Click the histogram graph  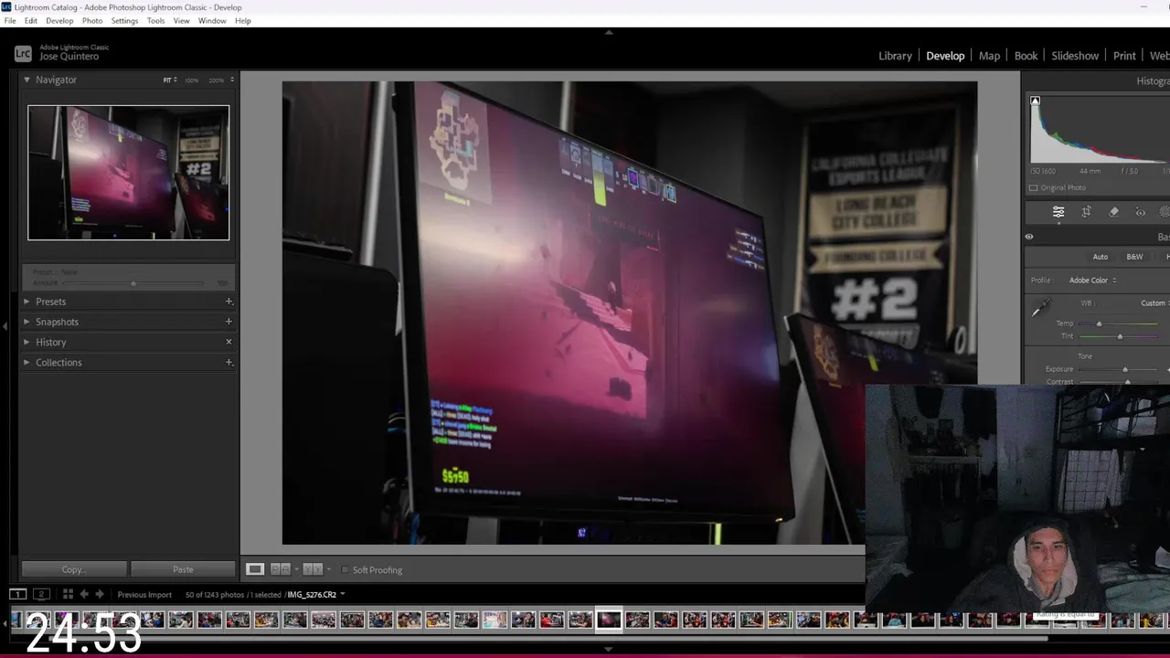[x=1100, y=130]
